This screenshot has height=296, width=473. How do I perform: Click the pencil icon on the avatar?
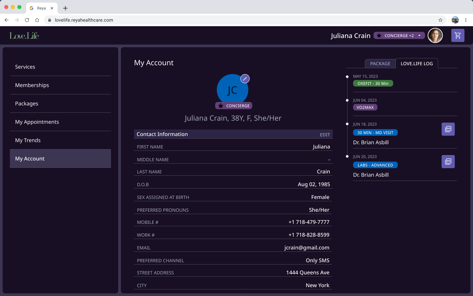coord(245,79)
